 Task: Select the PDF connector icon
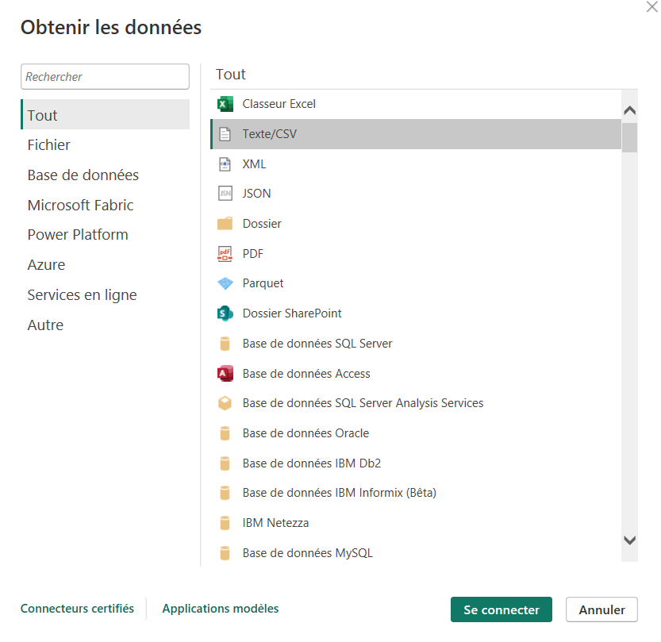(225, 254)
